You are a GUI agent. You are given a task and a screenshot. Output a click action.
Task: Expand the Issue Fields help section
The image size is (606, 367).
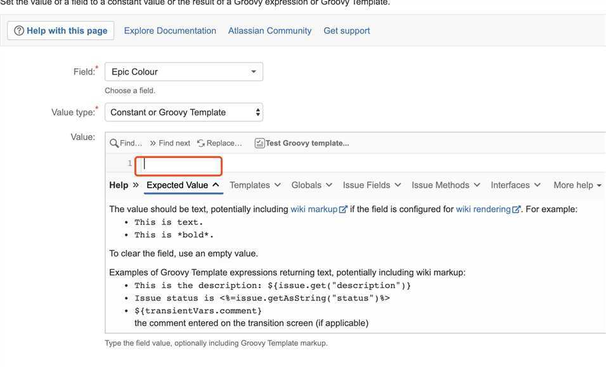coord(371,185)
